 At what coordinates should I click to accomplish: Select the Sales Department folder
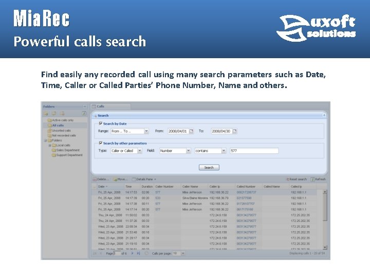[66, 150]
